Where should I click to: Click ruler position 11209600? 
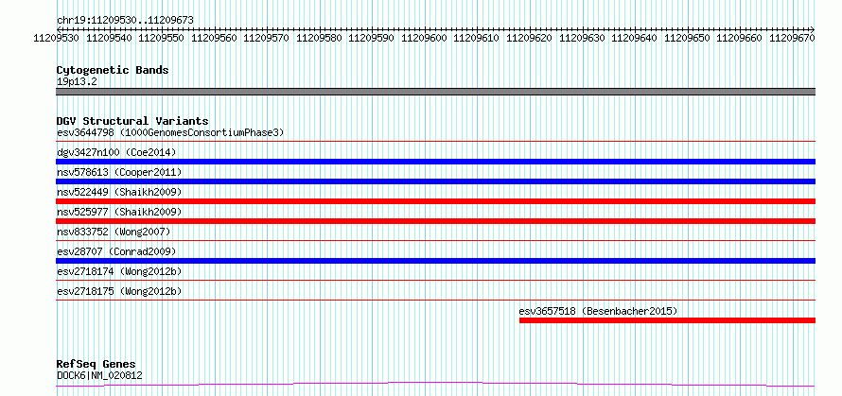click(x=426, y=38)
